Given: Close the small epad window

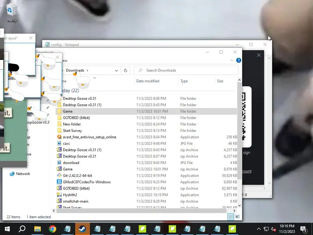Looking at the screenshot, I should click(x=31, y=38).
